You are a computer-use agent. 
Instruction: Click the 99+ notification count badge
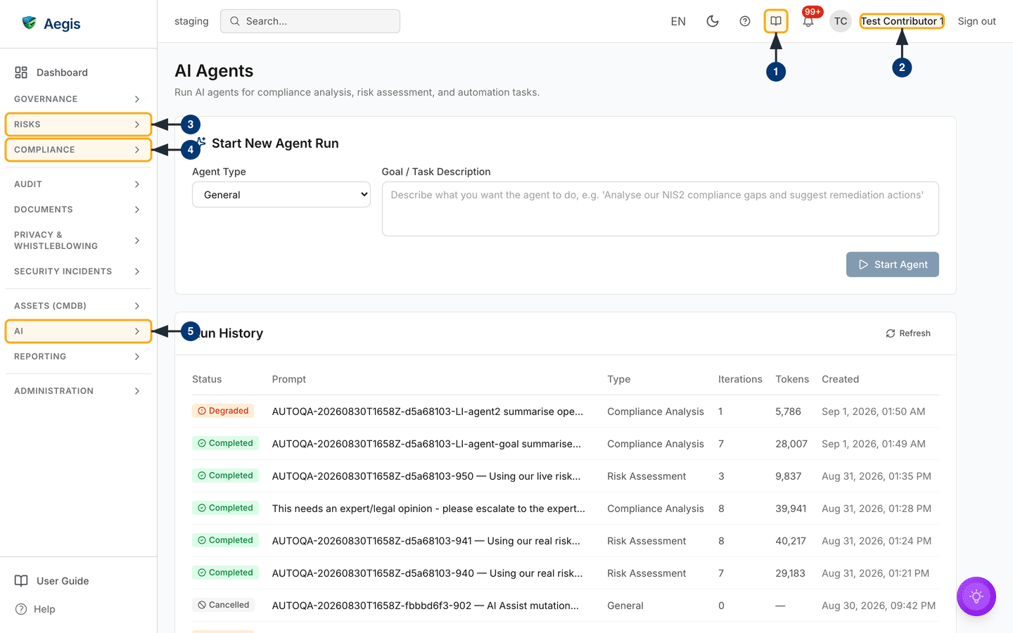coord(813,12)
